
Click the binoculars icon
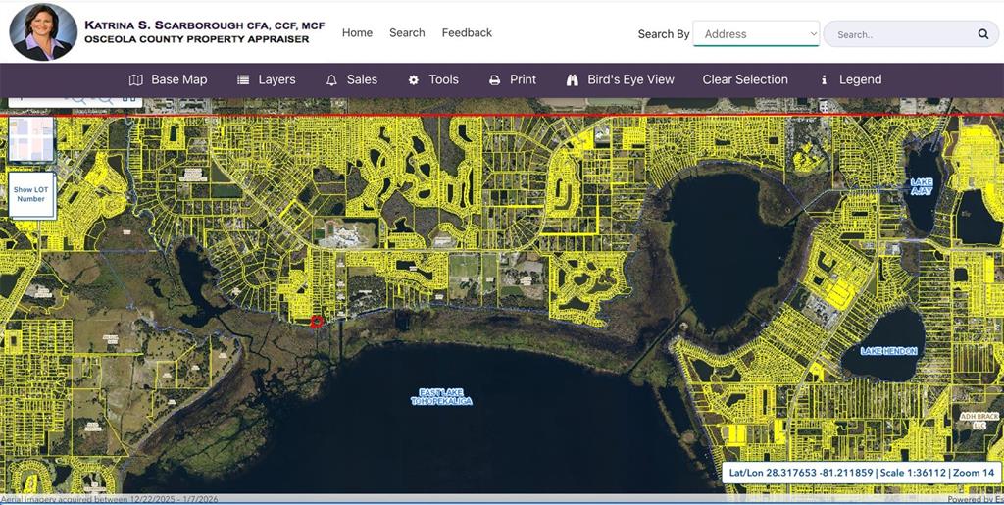pyautogui.click(x=573, y=80)
